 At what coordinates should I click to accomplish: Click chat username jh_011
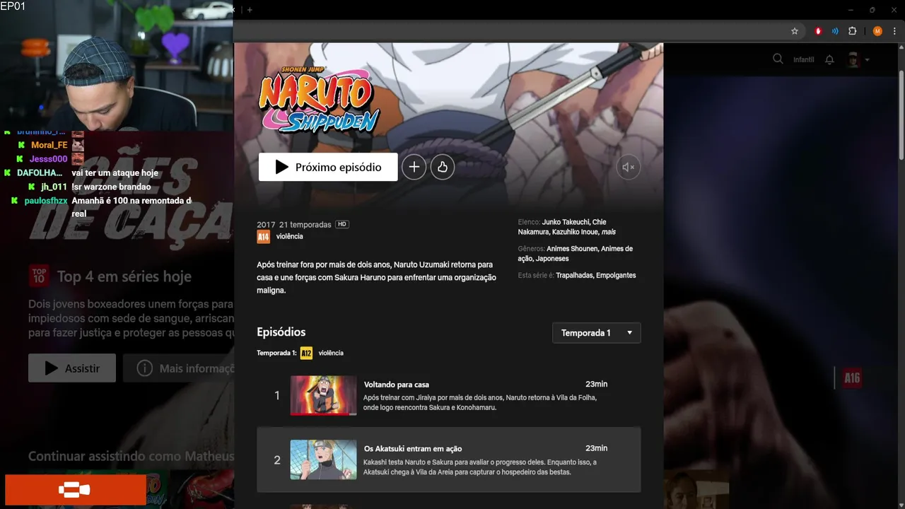[x=54, y=187]
